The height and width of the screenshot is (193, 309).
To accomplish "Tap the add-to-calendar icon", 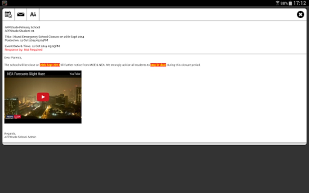I will tap(8, 14).
